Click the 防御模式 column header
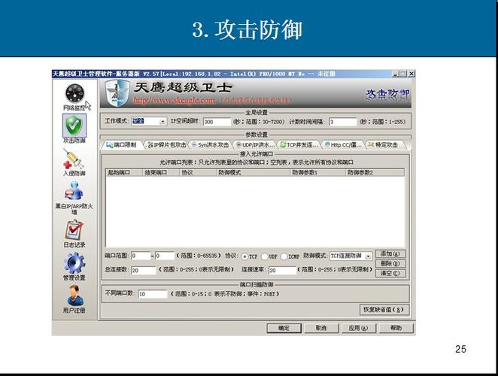Screen dimensions: 498x376 click(x=253, y=172)
